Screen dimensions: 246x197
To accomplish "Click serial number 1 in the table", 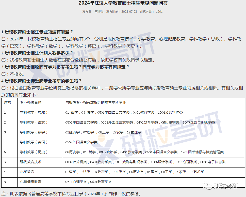I will point(5,113).
